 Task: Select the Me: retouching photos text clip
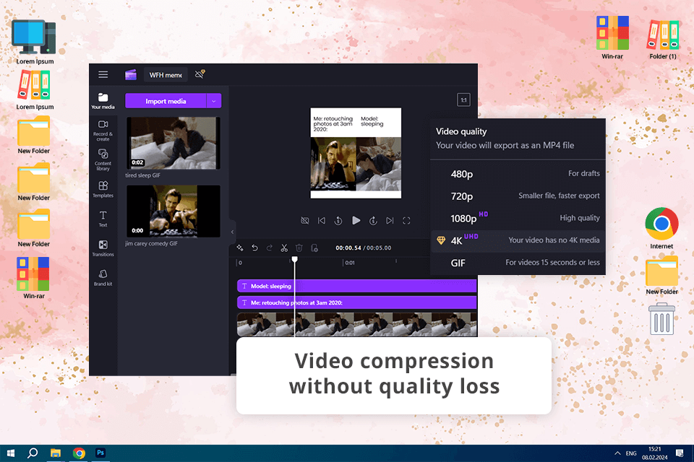coord(356,302)
